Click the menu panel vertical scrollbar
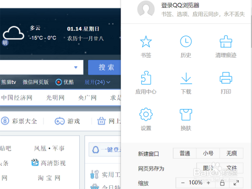This screenshot has height=189, width=252. (x=251, y=31)
